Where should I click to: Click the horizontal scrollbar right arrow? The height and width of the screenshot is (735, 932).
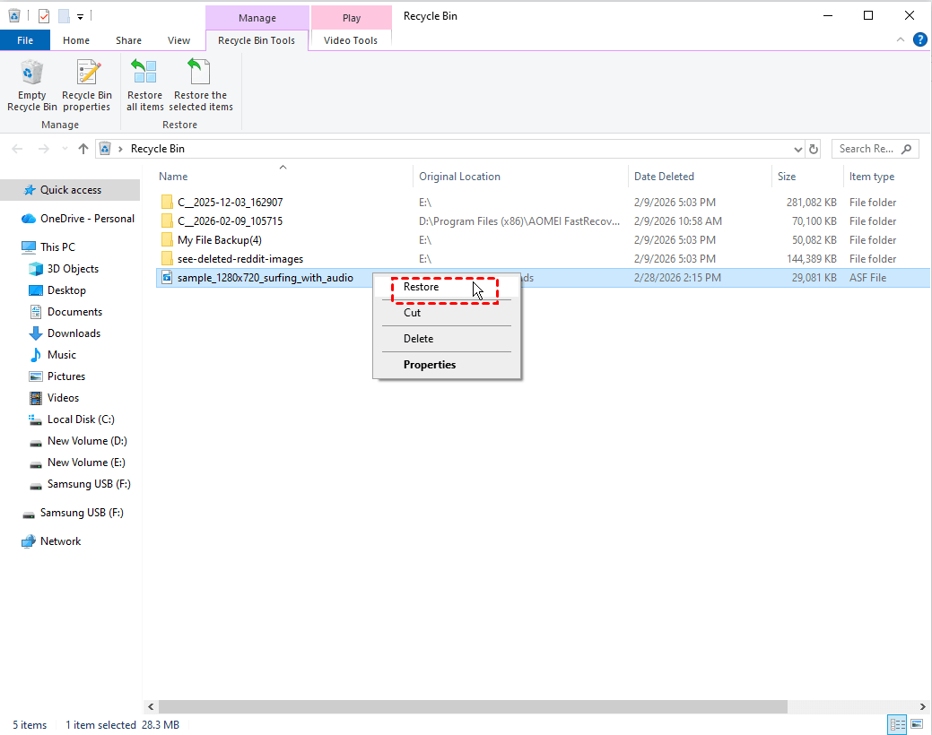pyautogui.click(x=922, y=706)
